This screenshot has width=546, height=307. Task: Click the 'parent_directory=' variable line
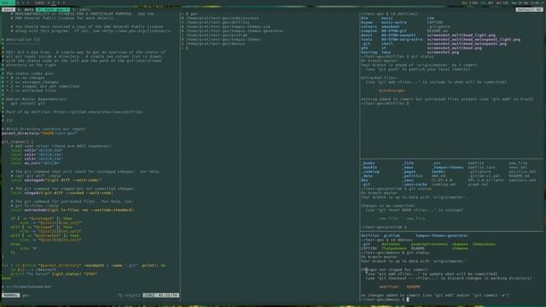pos(39,133)
